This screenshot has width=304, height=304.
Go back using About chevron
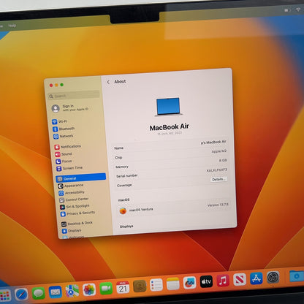tap(108, 82)
